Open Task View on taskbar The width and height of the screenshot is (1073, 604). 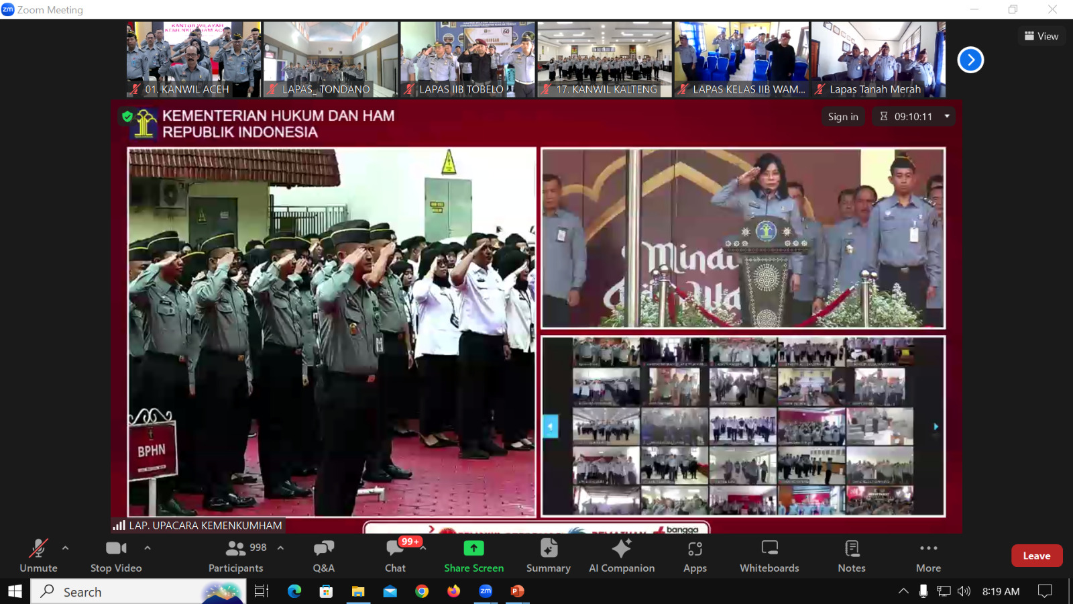(262, 591)
